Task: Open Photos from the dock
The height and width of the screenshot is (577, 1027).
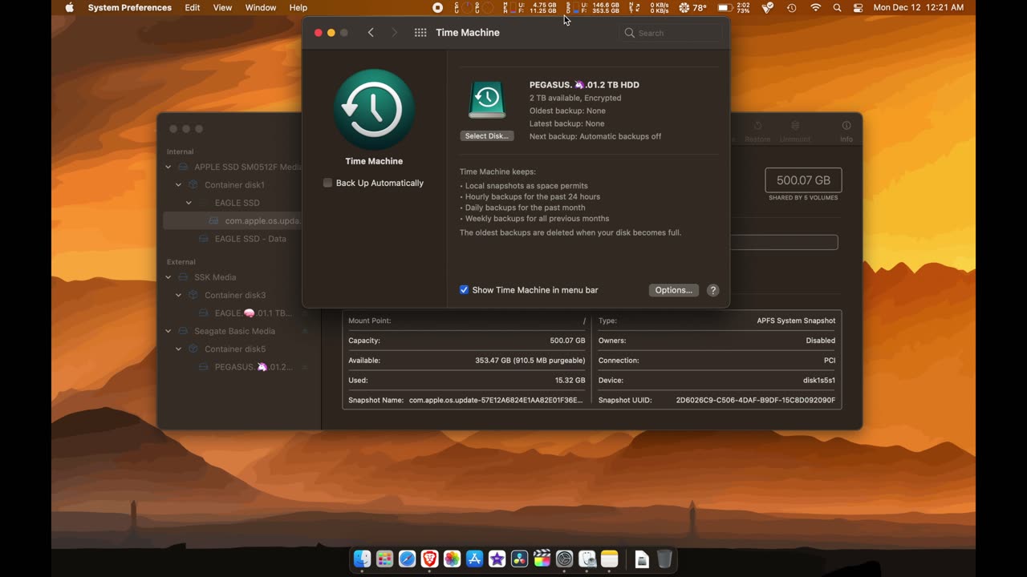Action: pyautogui.click(x=453, y=559)
